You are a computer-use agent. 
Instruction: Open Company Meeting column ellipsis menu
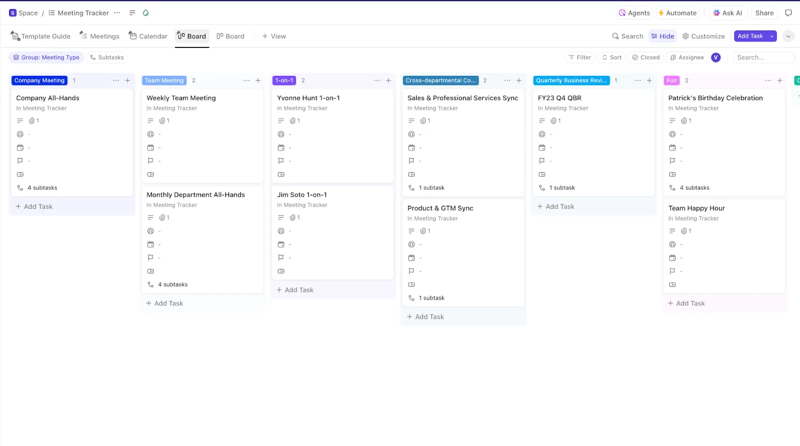116,80
